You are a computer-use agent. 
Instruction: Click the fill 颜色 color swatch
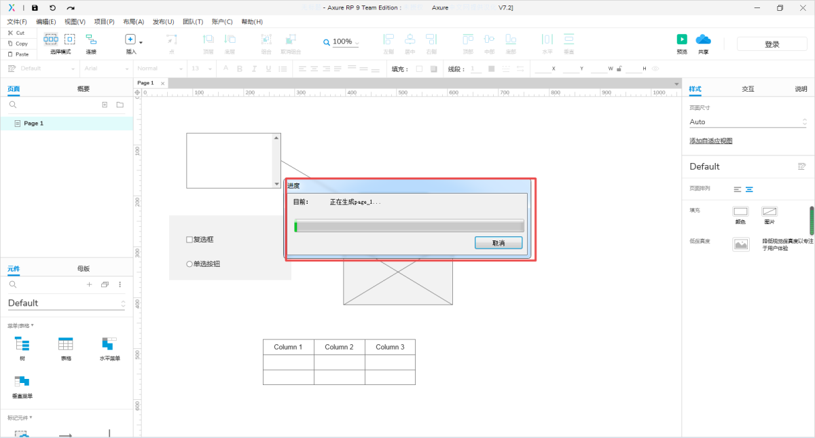740,212
